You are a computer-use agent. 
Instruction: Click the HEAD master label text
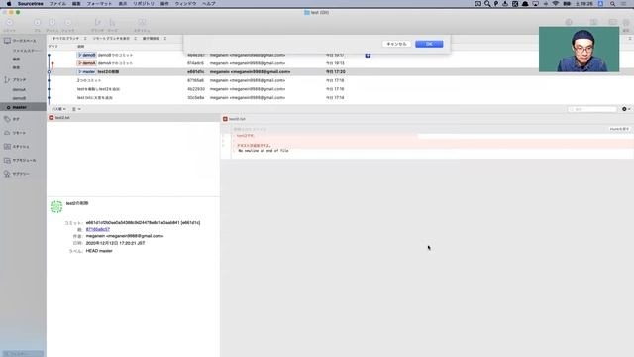click(x=99, y=251)
